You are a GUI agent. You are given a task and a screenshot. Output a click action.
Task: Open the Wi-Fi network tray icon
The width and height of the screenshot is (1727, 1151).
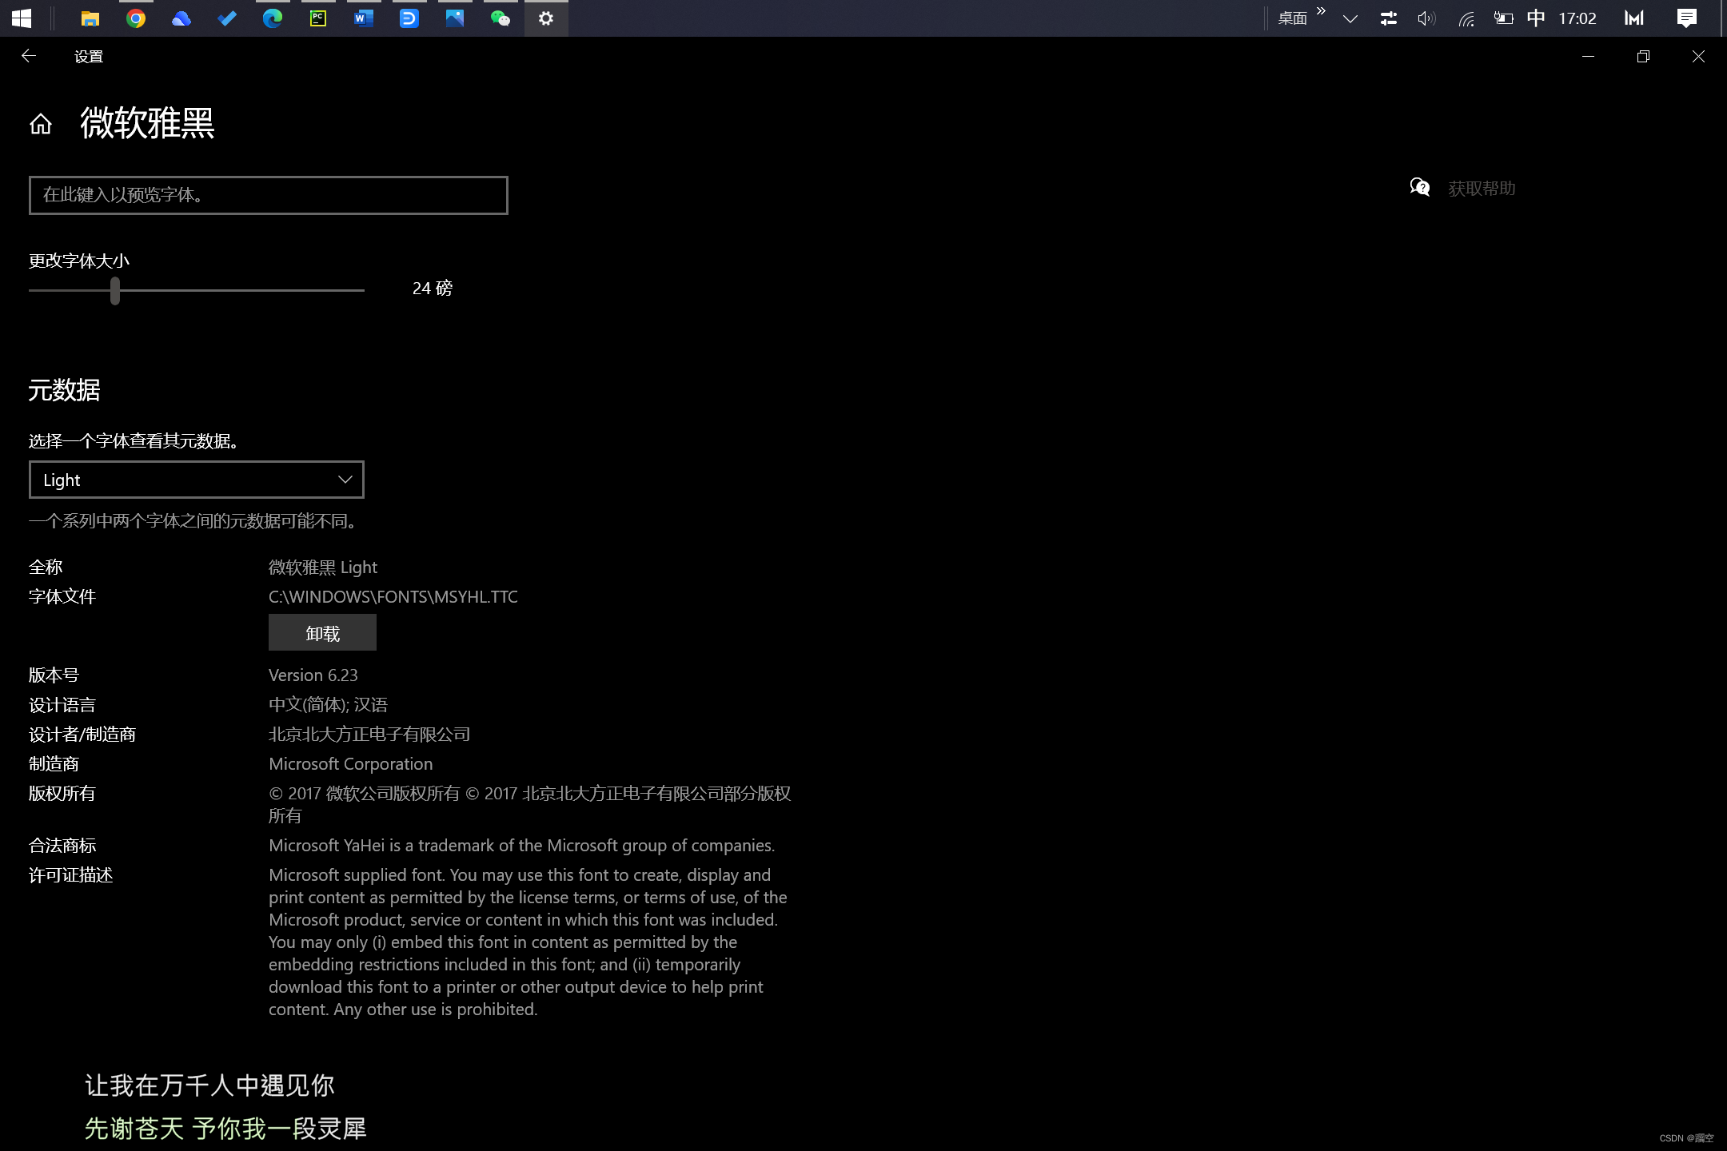tap(1466, 18)
